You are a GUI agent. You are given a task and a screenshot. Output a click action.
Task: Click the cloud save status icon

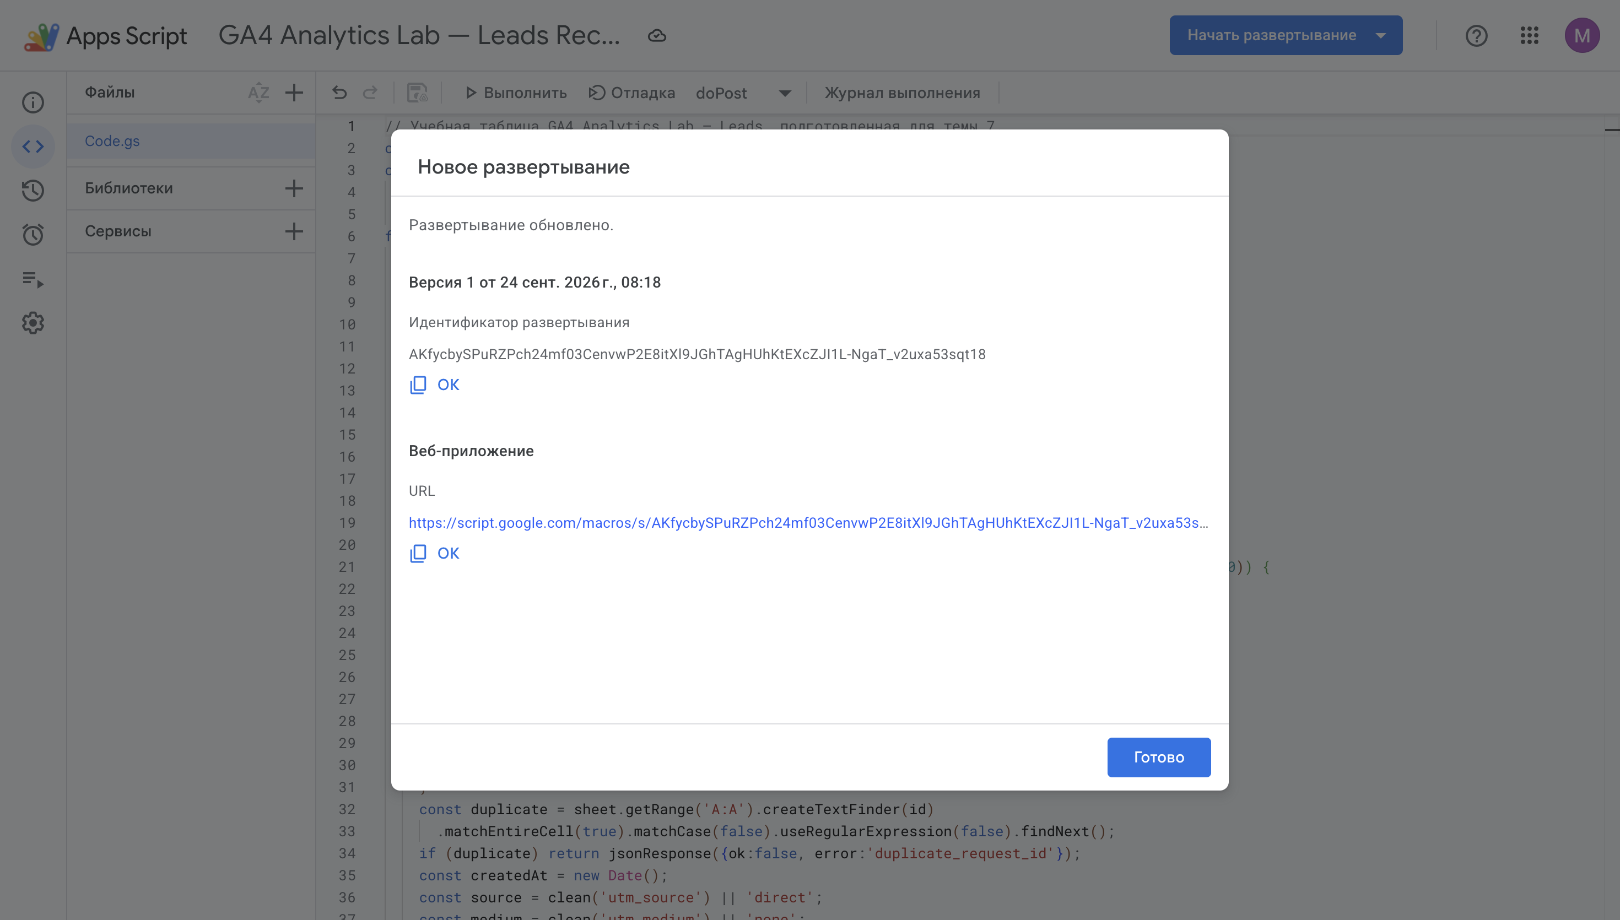(x=656, y=35)
